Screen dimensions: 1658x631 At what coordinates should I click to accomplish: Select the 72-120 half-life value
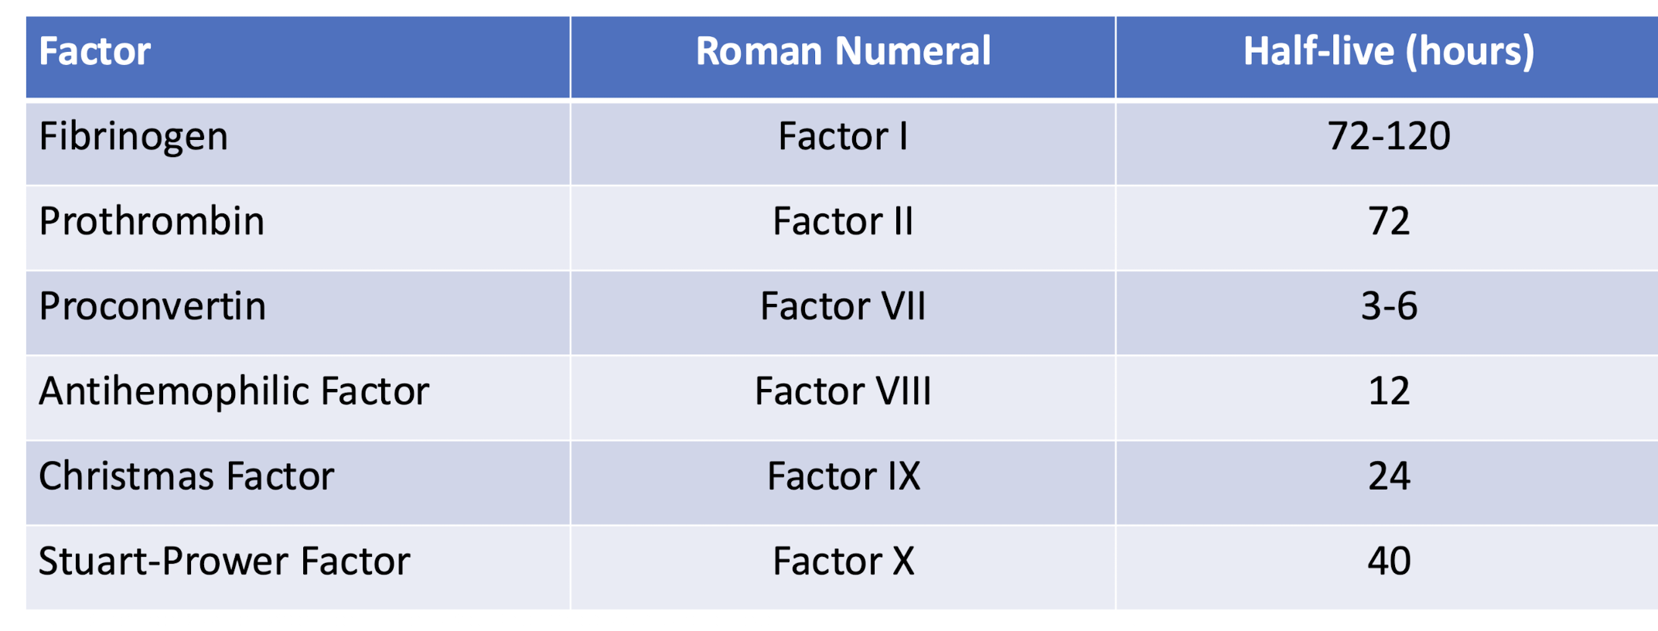(x=1388, y=137)
